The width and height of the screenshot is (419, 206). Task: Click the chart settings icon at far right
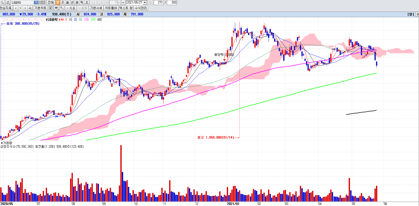pos(417,14)
